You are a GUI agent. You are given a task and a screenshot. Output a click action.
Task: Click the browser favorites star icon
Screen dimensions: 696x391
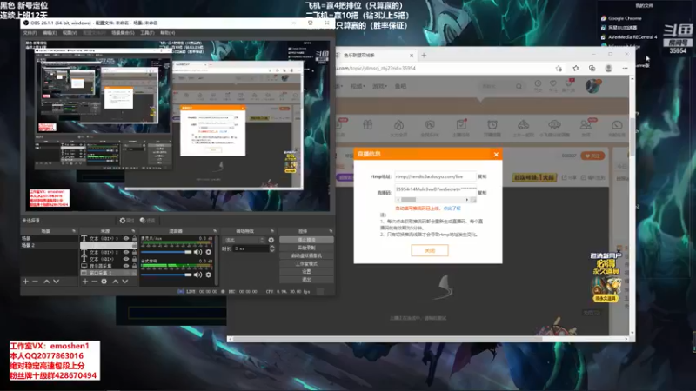click(x=576, y=69)
